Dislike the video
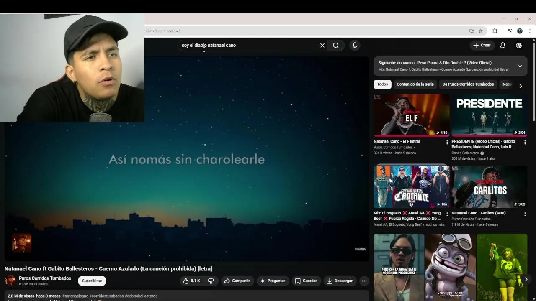This screenshot has height=301, width=536. click(211, 281)
